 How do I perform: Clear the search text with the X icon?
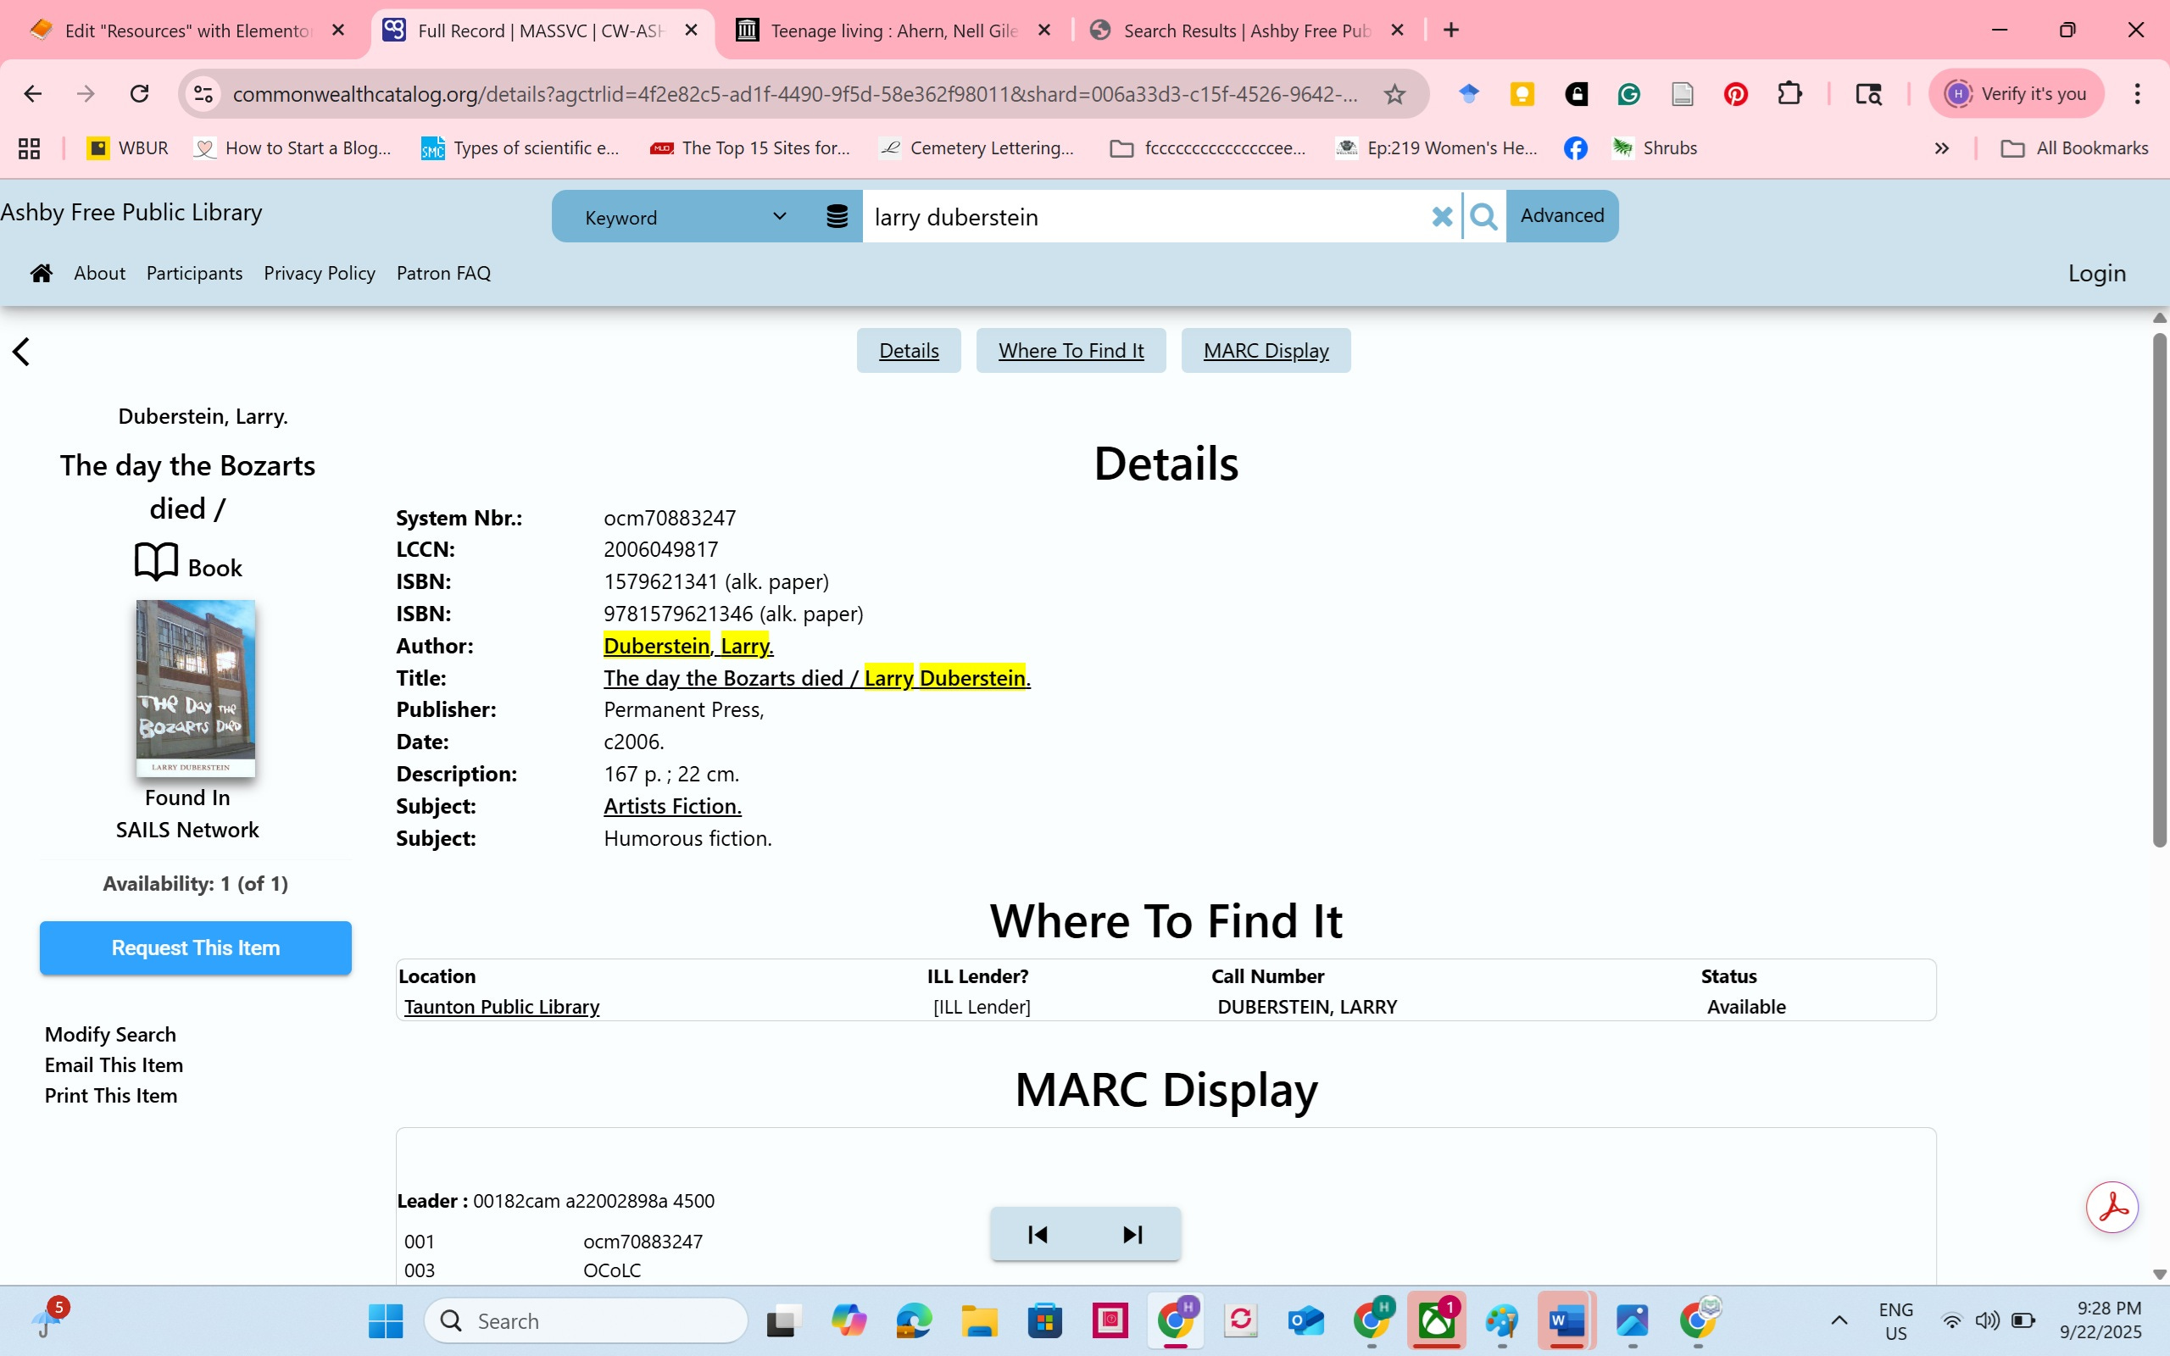1441,216
